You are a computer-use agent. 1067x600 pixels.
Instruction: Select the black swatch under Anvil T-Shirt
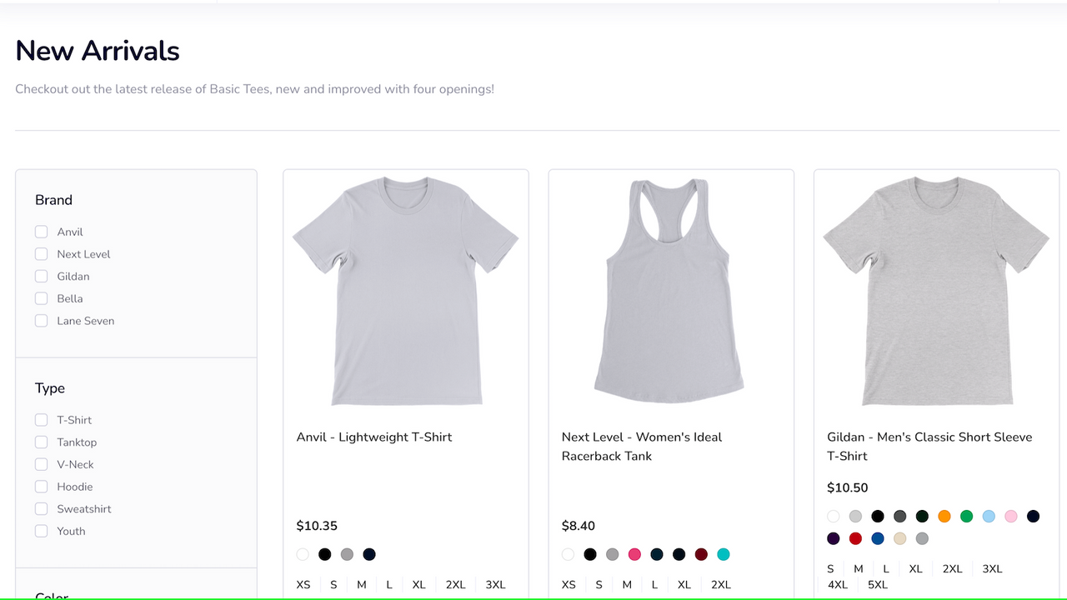coord(324,553)
